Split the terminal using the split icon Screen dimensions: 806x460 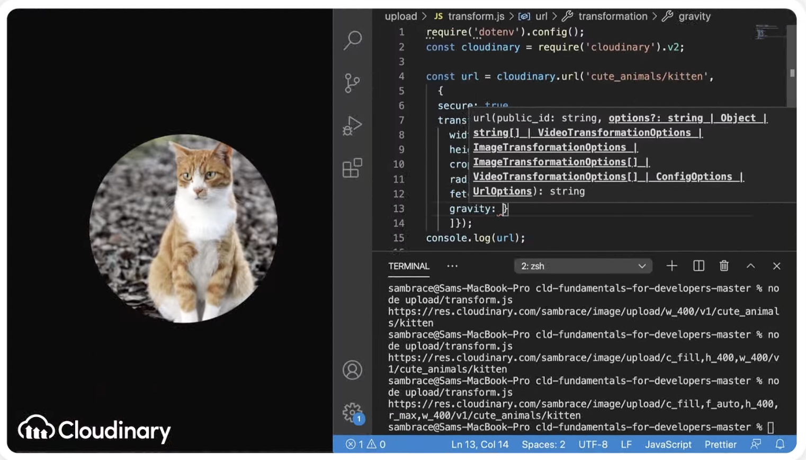click(x=698, y=266)
